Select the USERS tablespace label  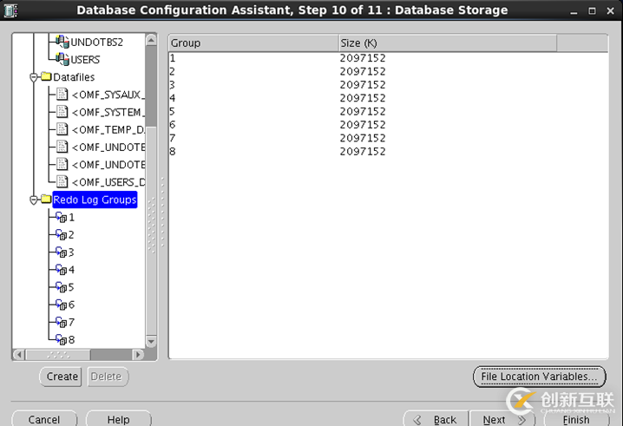(x=85, y=60)
